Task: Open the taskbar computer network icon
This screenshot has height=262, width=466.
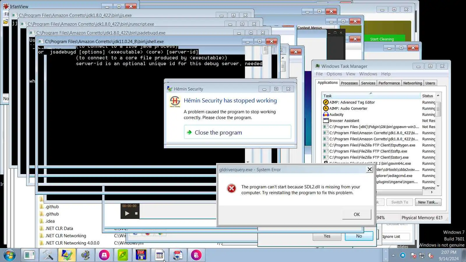Action: pyautogui.click(x=86, y=255)
